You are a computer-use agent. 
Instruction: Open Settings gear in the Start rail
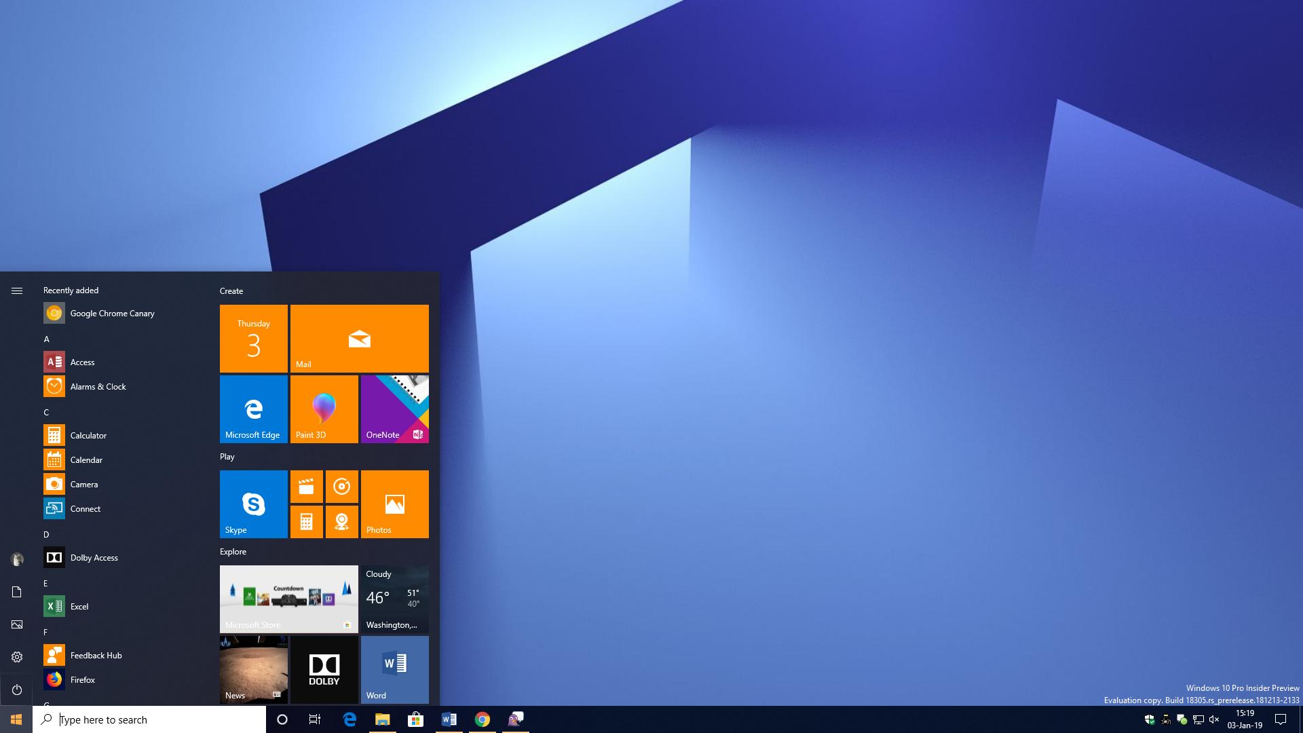pos(17,657)
